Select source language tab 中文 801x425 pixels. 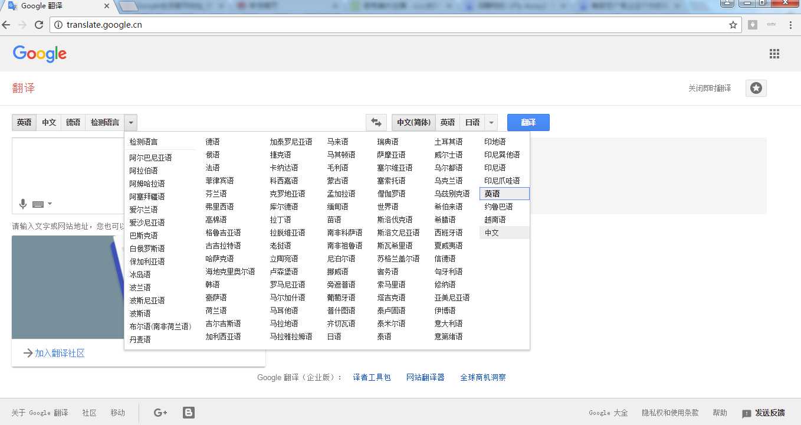click(49, 122)
